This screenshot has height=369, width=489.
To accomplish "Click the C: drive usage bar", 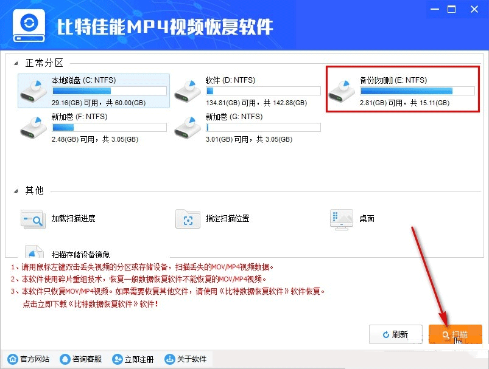I will 110,91.
